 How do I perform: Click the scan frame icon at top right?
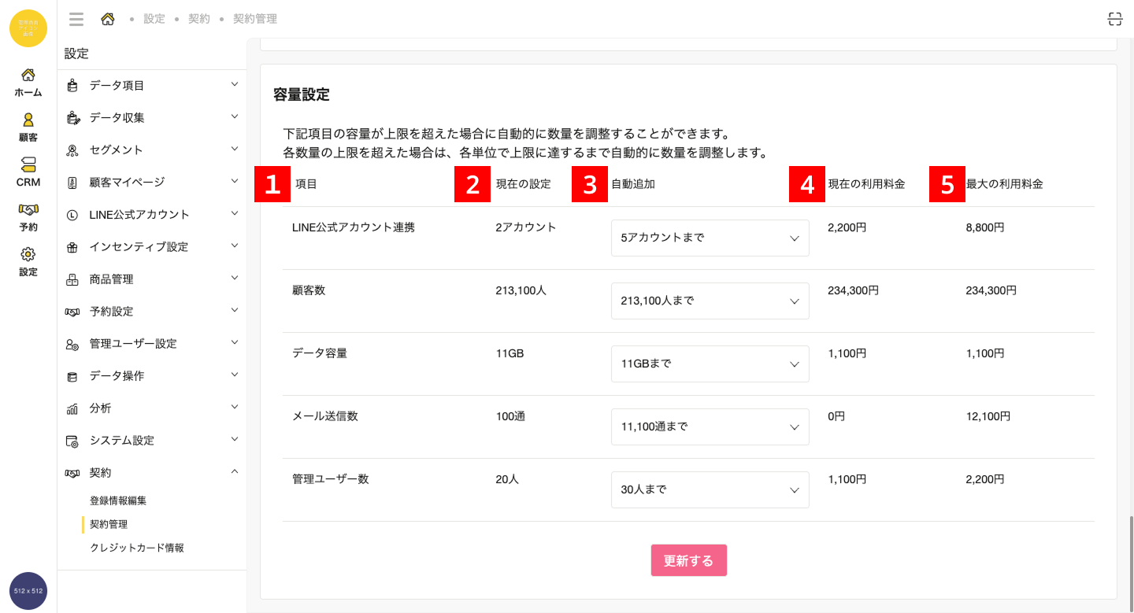point(1114,20)
